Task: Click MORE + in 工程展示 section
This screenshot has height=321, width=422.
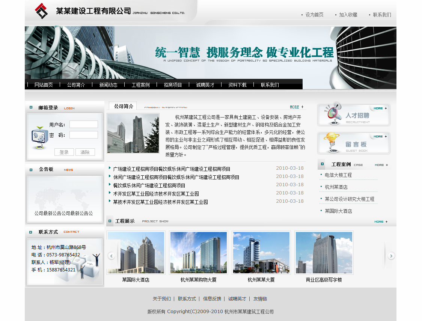Action: [x=381, y=222]
